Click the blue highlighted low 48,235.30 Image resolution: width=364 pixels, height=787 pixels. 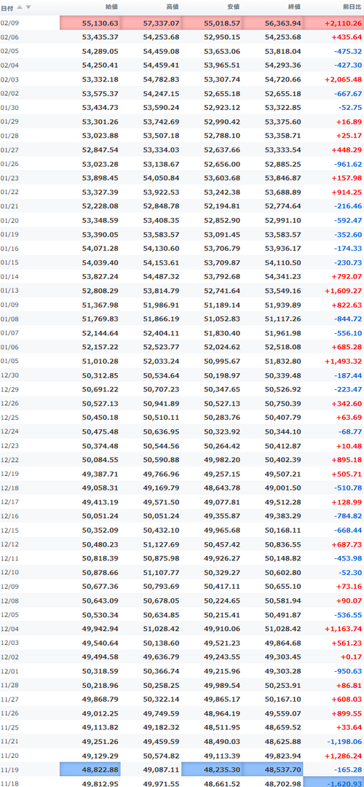[x=212, y=769]
